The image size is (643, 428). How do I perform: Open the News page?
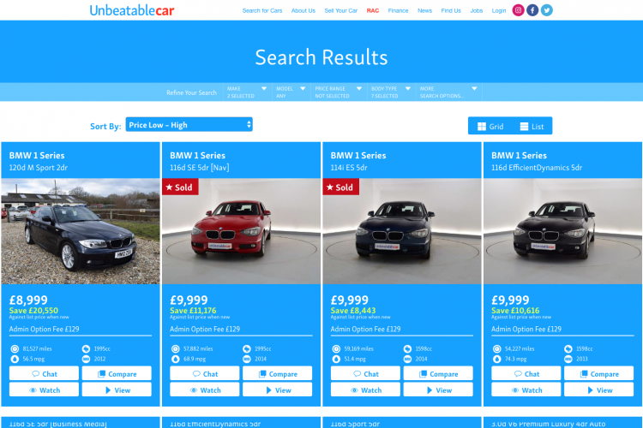coord(425,10)
